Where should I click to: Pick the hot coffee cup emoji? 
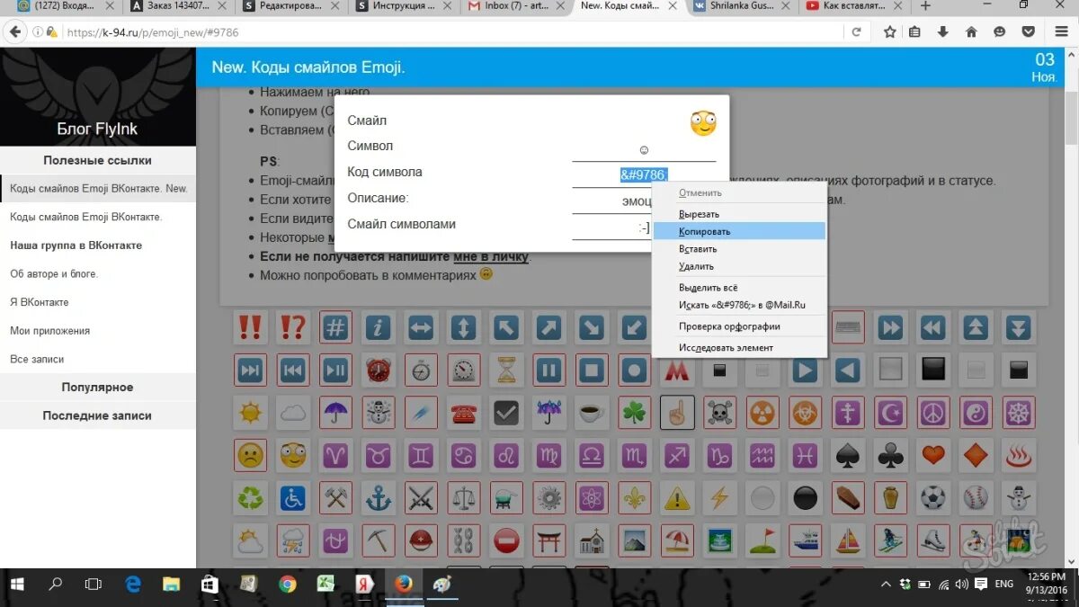[592, 413]
